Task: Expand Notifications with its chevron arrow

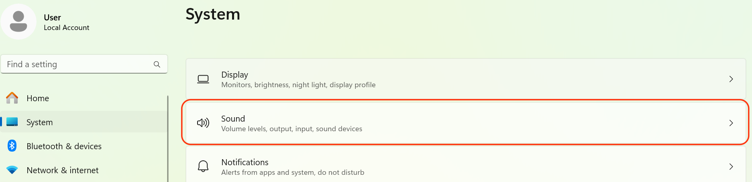Action: (x=731, y=166)
